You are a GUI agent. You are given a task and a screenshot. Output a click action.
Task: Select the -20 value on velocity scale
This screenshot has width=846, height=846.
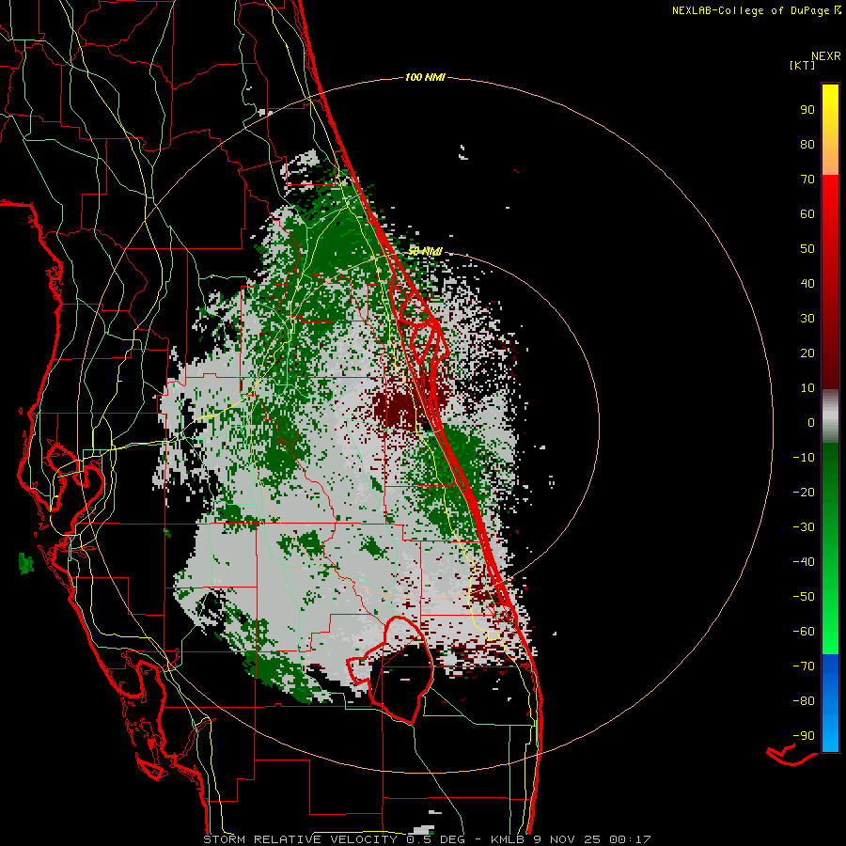pos(804,492)
